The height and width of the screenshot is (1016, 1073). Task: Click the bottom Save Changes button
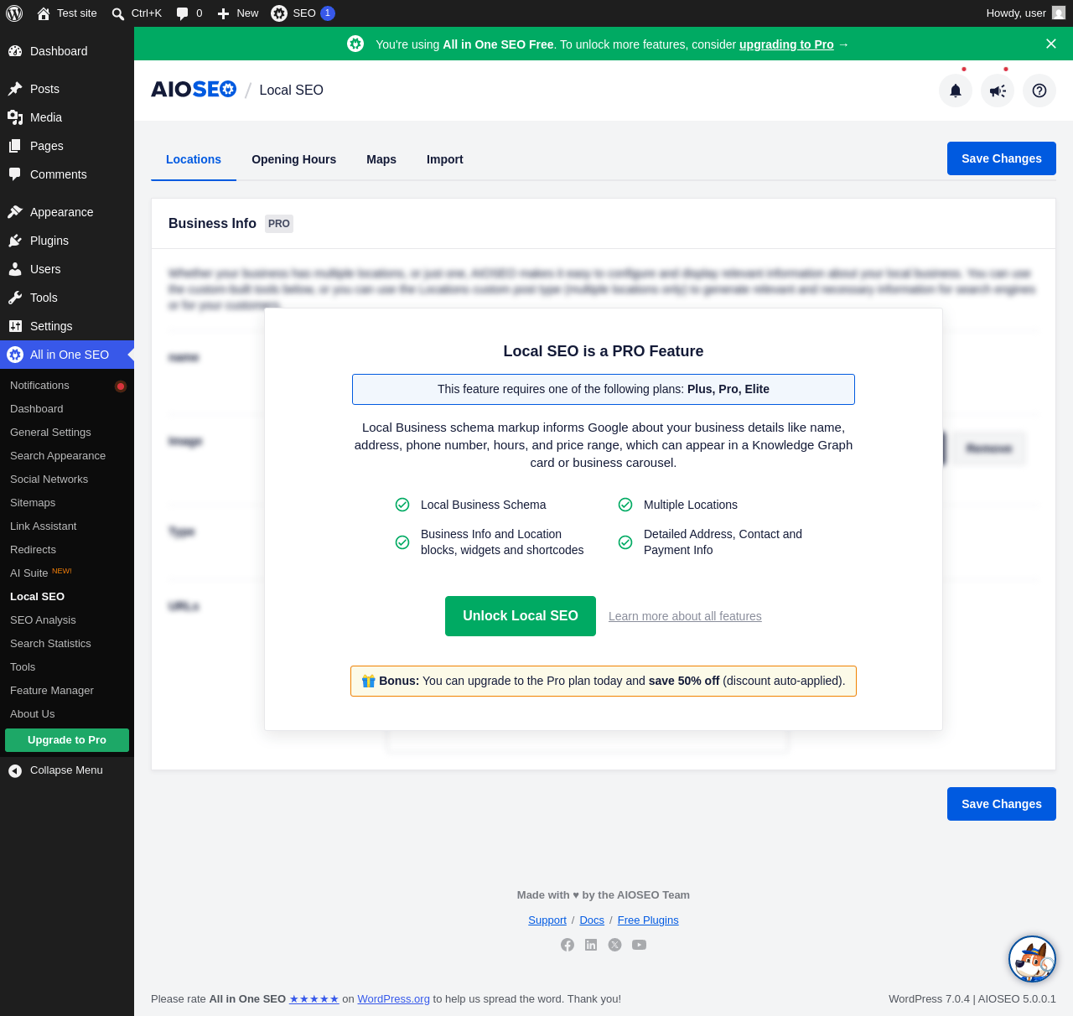1002,804
